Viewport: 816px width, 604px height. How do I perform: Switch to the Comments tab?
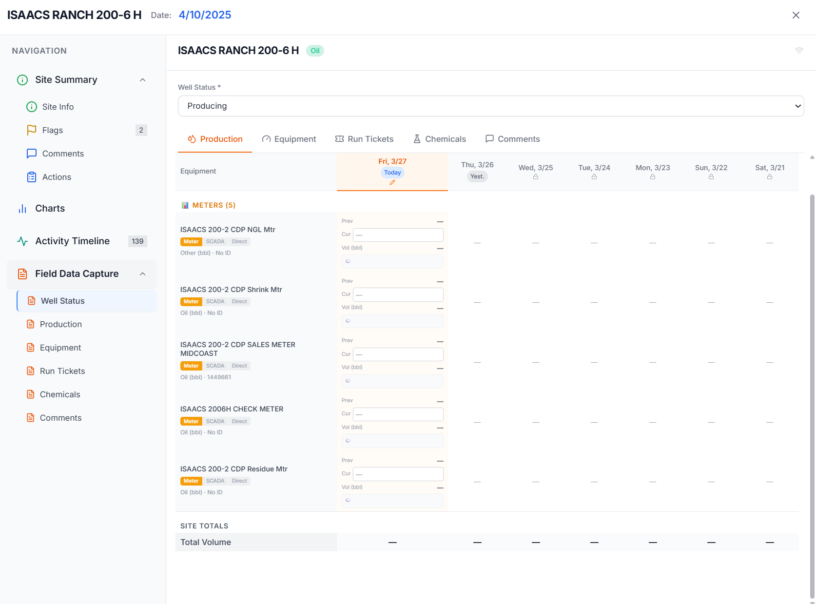(513, 139)
